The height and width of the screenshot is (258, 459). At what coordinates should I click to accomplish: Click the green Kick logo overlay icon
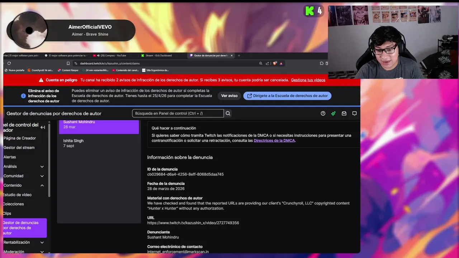[x=309, y=11]
